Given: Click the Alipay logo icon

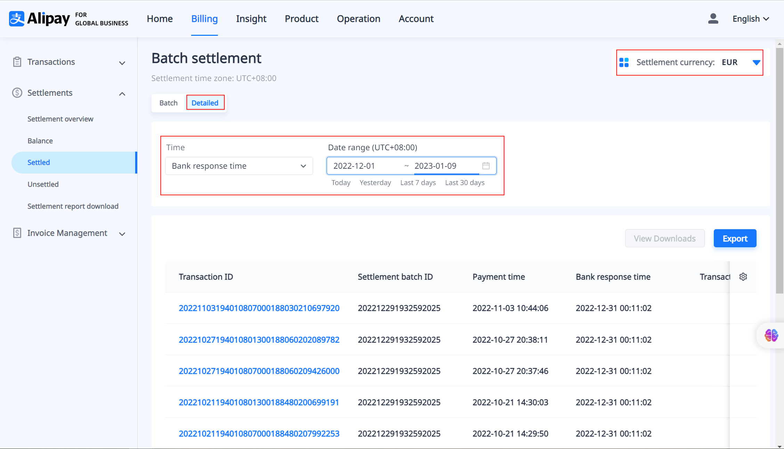Looking at the screenshot, I should coord(16,19).
